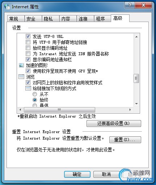Image resolution: width=156 pixels, height=185 pixels.
Task: Click the 浏览 category icon
Action: pos(21,77)
